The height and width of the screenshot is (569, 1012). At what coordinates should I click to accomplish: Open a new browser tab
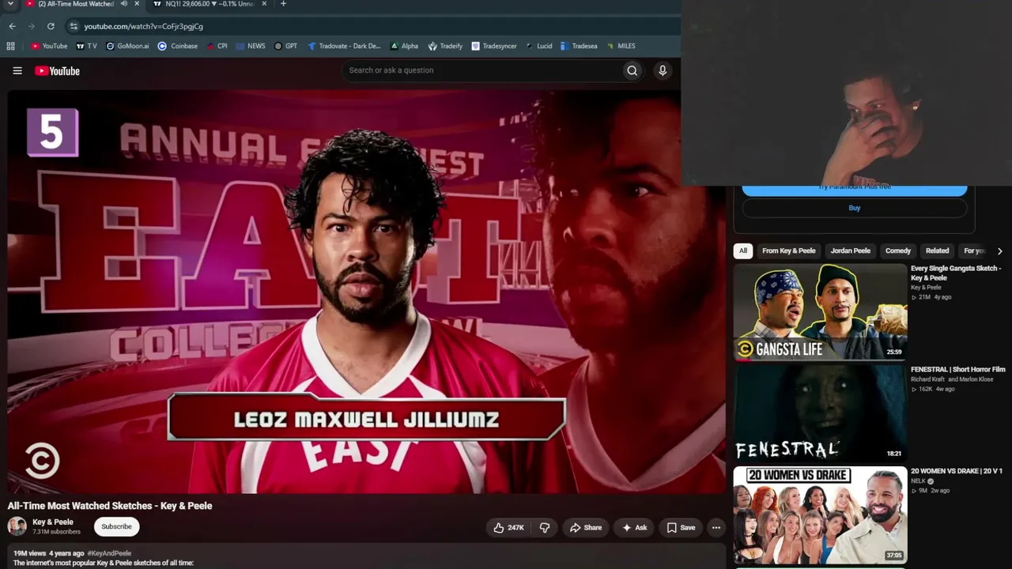[283, 4]
